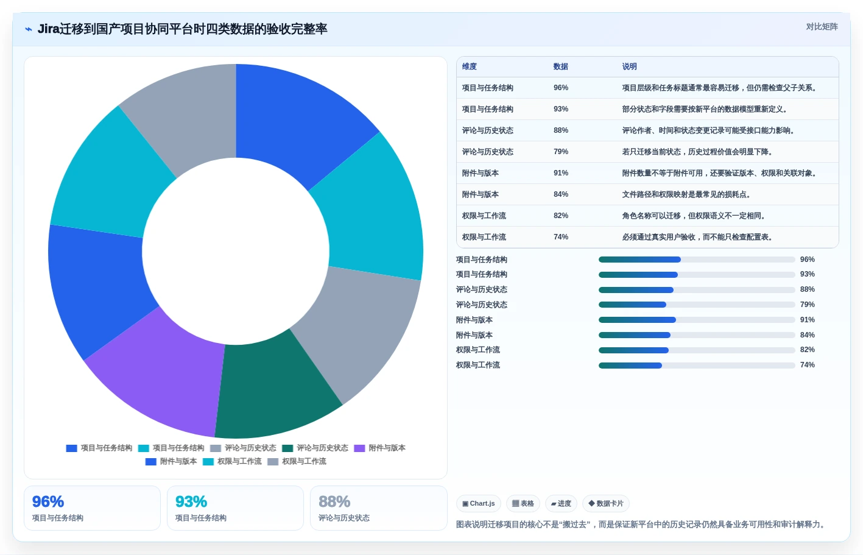Toggle the cyan 权限与工作流 legend item
863x555 pixels.
point(232,461)
